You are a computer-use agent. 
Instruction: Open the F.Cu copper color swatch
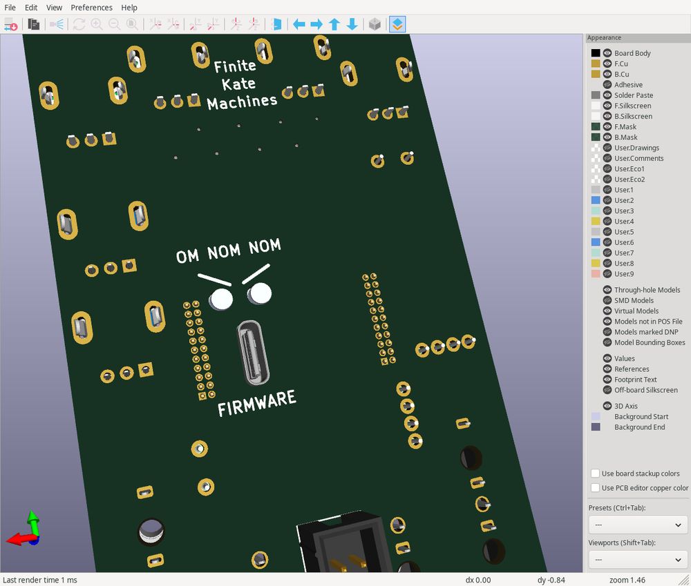click(x=596, y=64)
